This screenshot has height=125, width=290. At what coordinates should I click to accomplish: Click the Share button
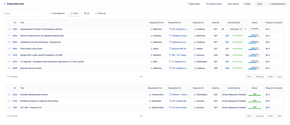[260, 4]
